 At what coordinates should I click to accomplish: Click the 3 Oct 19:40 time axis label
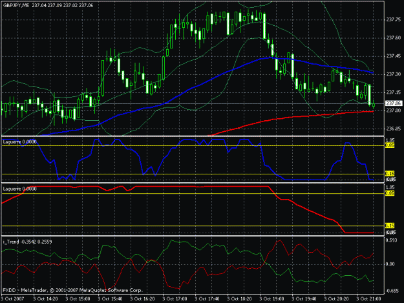coord(304,299)
